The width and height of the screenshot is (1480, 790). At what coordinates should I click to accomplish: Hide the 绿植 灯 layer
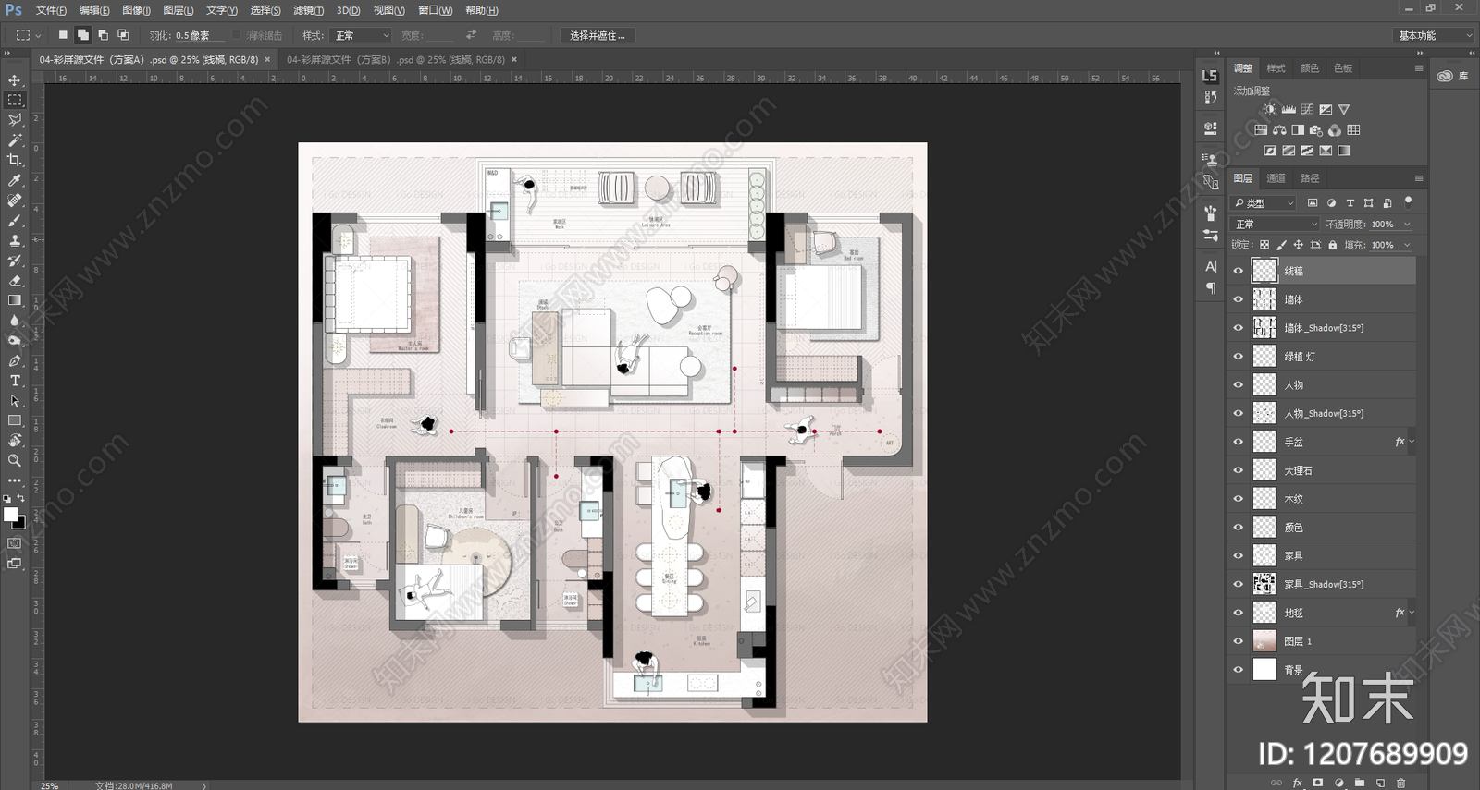[1239, 356]
